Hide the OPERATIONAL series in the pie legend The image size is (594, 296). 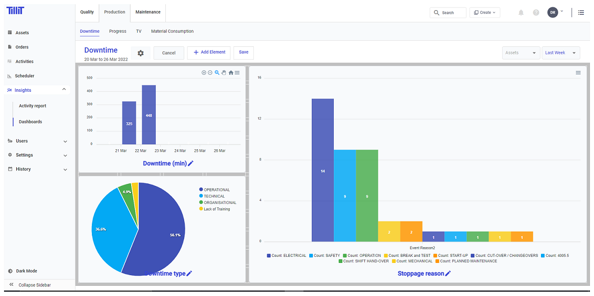point(214,190)
